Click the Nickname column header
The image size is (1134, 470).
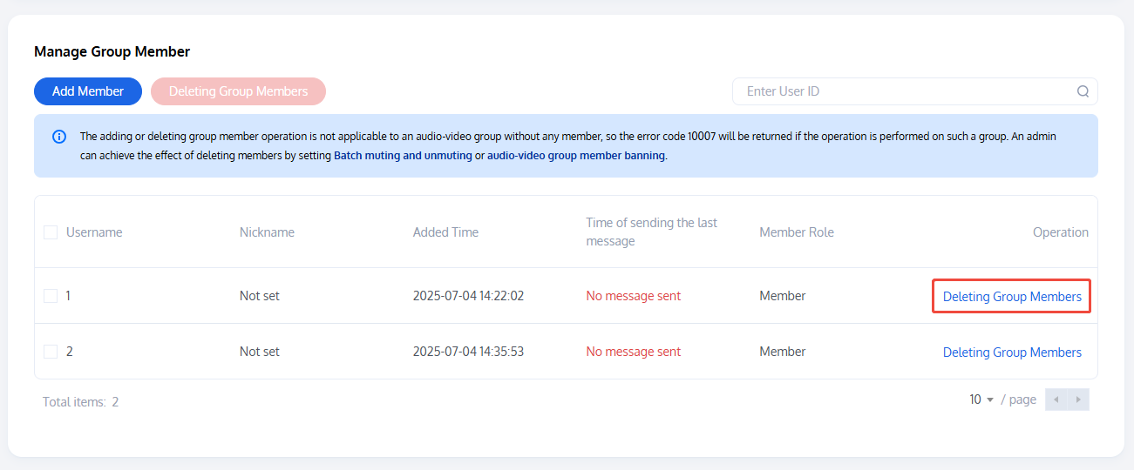click(x=267, y=232)
